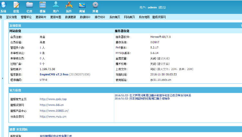Screen dimensions: 242x137
Task: Select the 会员注册 开启 value
Action: pyautogui.click(x=42, y=37)
